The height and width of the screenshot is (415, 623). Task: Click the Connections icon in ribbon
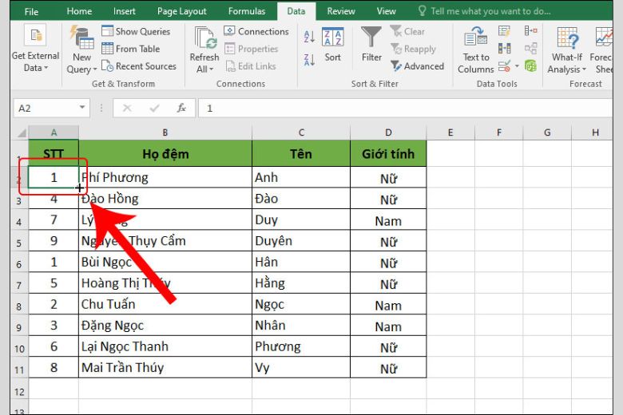click(x=229, y=31)
